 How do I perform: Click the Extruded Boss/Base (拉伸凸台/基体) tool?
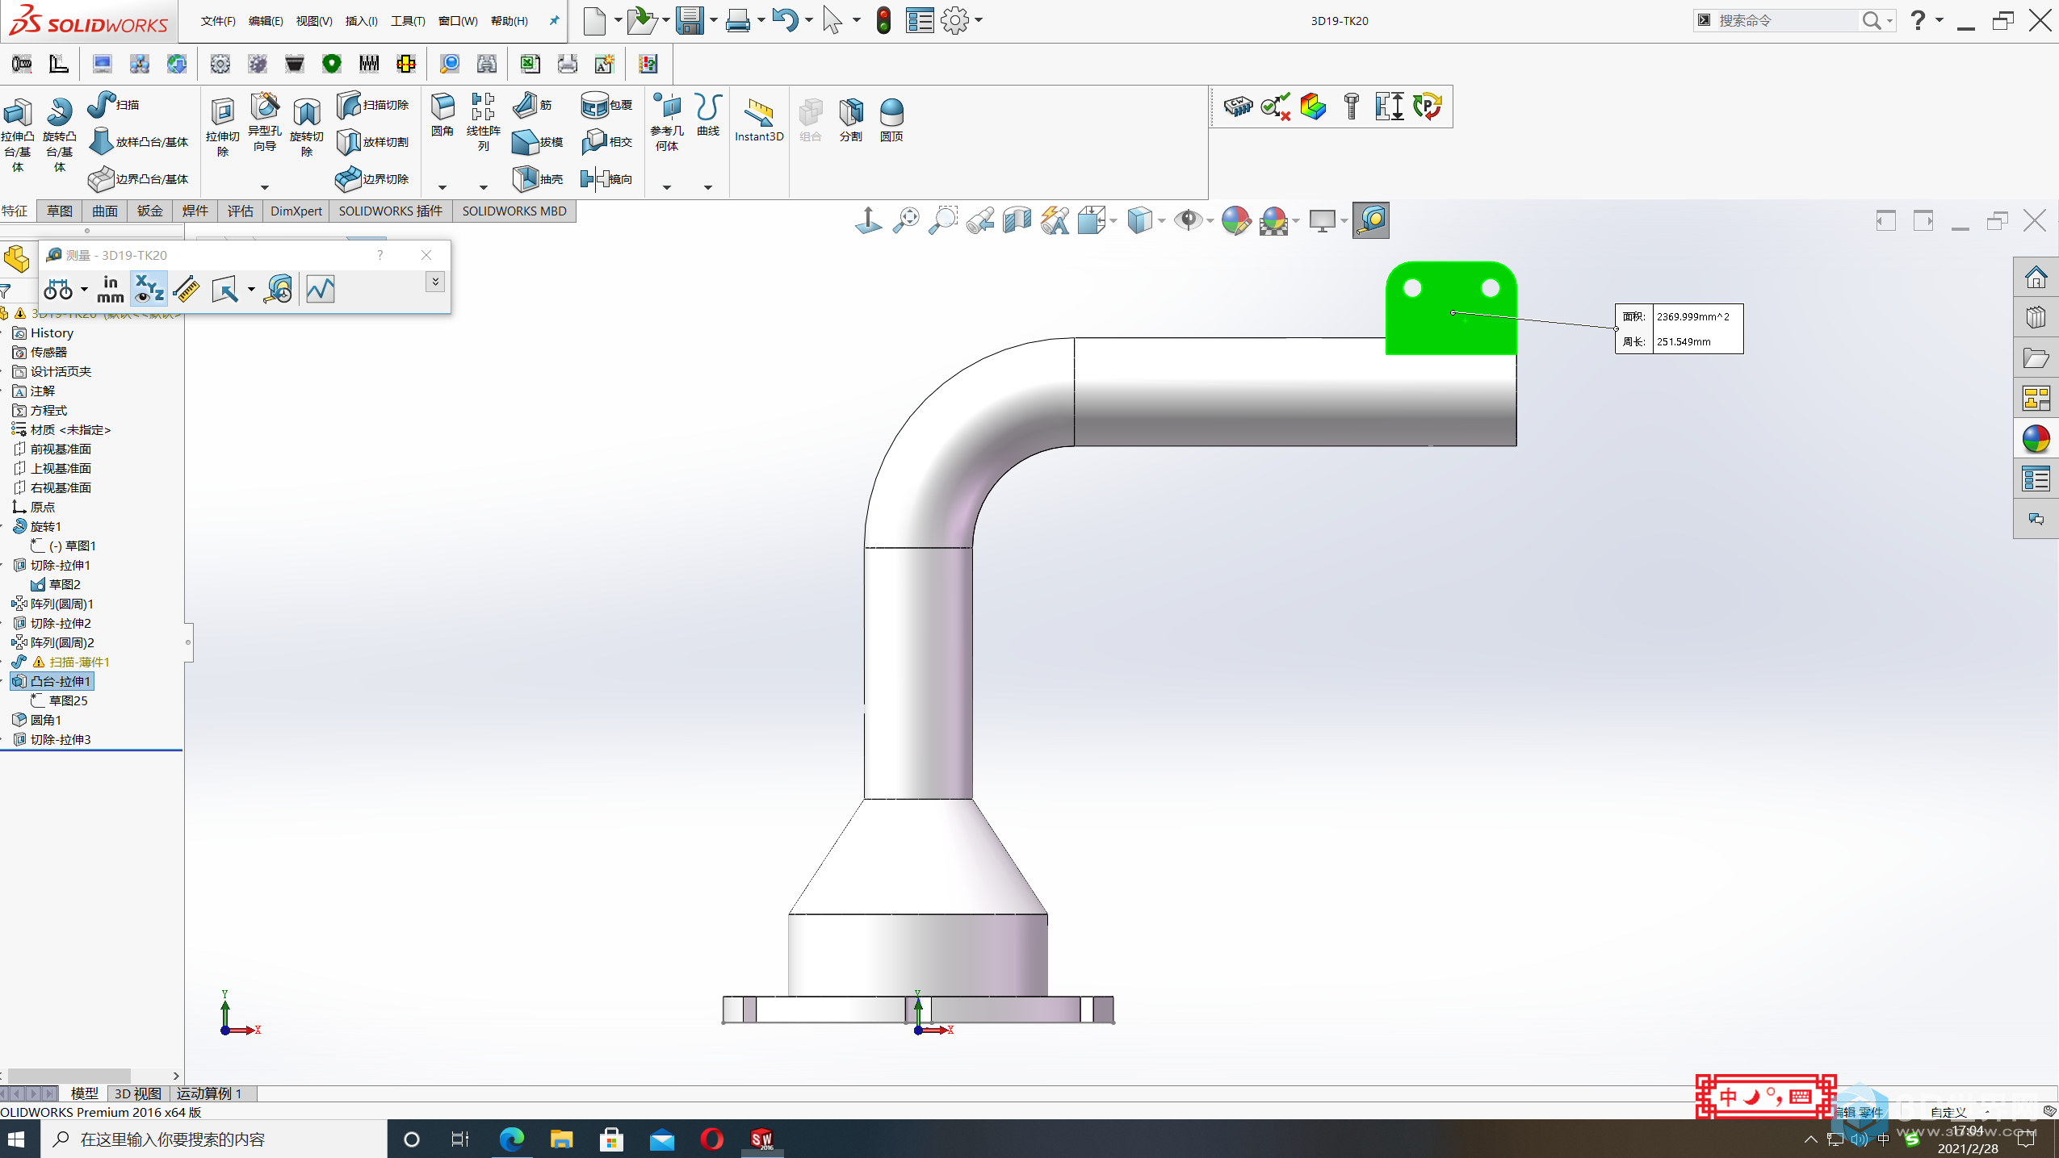coord(17,134)
